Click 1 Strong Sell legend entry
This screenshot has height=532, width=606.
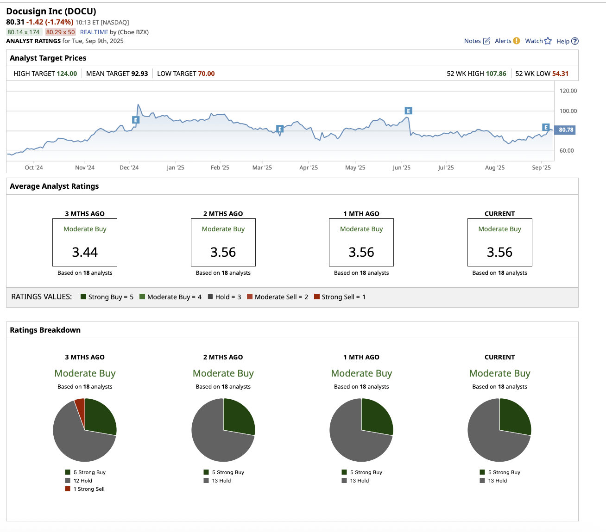[85, 489]
